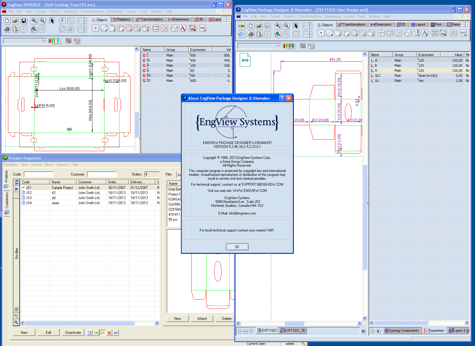This screenshot has width=475, height=346.
Task: Select the hatch tool in Package Designer
Action: 435,33
